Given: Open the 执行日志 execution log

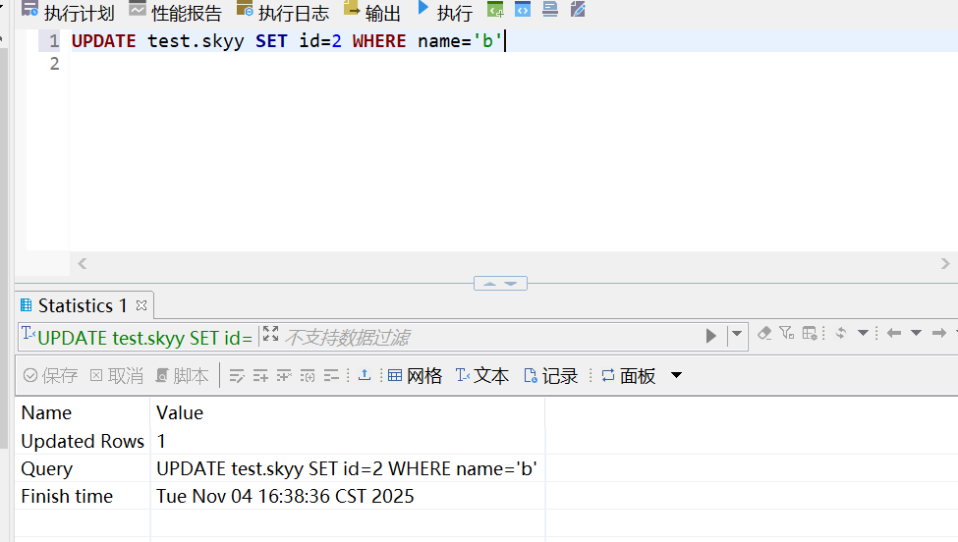Looking at the screenshot, I should 283,12.
